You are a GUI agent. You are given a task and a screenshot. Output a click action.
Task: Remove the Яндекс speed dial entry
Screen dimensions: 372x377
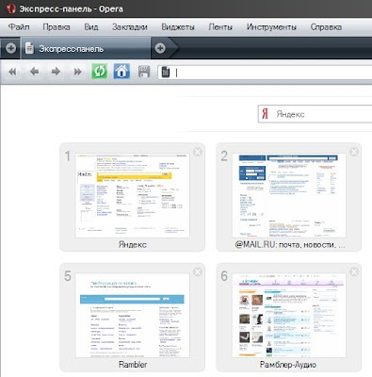(x=198, y=152)
